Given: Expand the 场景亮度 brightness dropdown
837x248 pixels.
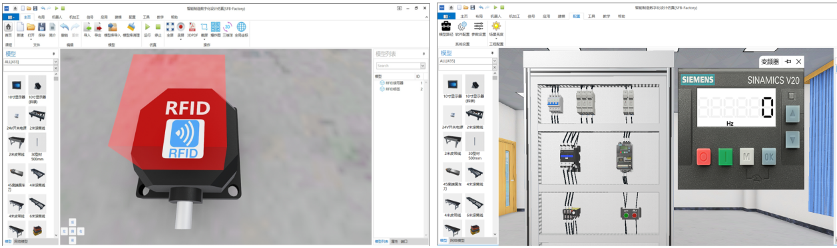Looking at the screenshot, I should coord(496,38).
